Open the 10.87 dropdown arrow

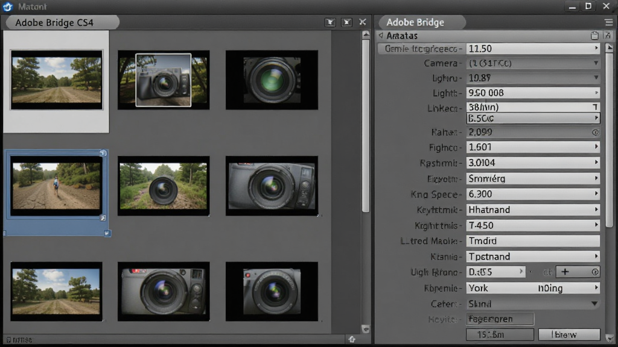pyautogui.click(x=596, y=78)
